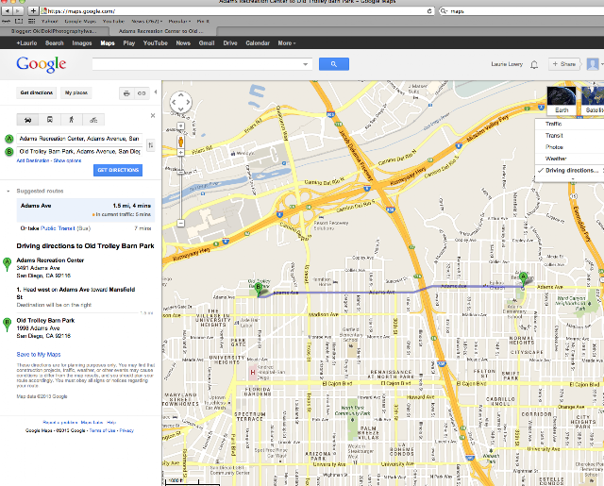This screenshot has height=486, width=604.
Task: Click Save to My Maps
Action: coord(39,354)
